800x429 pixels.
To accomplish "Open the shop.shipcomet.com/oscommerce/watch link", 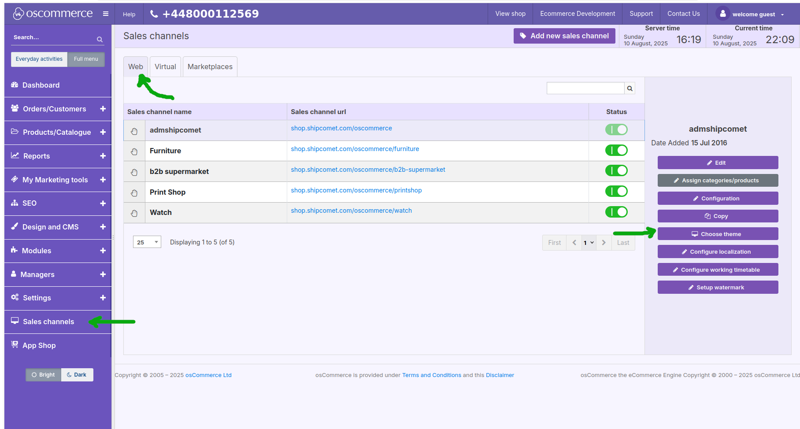I will (x=351, y=211).
